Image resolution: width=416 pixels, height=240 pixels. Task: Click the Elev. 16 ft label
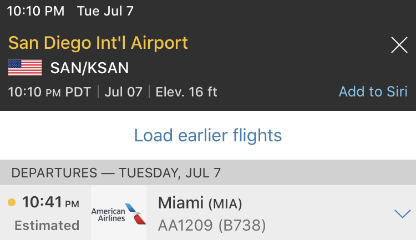(x=186, y=92)
